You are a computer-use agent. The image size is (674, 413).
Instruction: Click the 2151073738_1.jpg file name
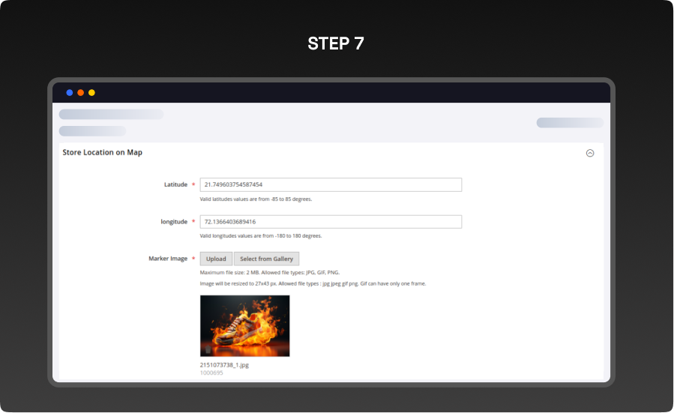(224, 365)
